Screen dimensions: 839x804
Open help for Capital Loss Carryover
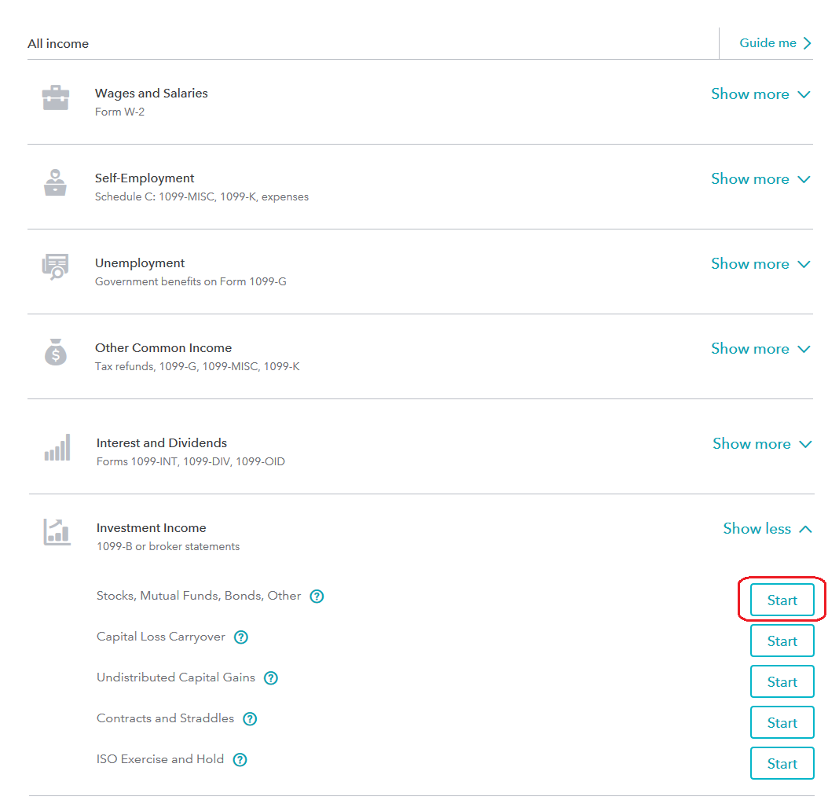pyautogui.click(x=241, y=637)
